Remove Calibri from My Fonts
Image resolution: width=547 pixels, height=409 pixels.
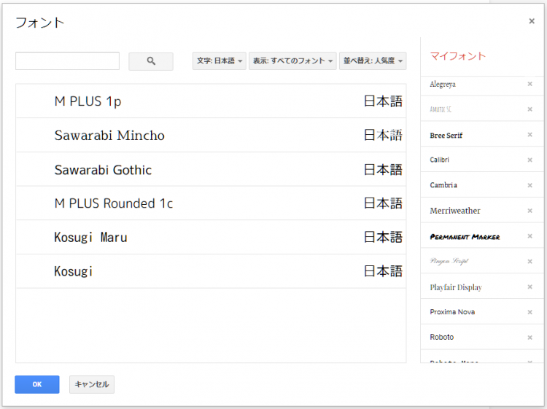click(x=529, y=160)
